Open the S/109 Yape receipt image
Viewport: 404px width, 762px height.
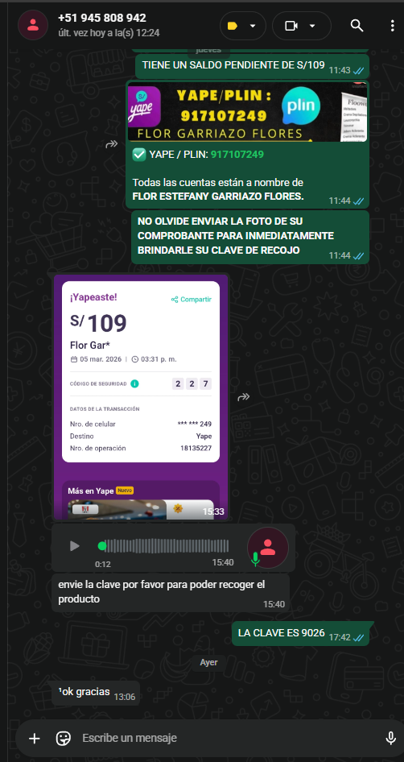point(141,397)
